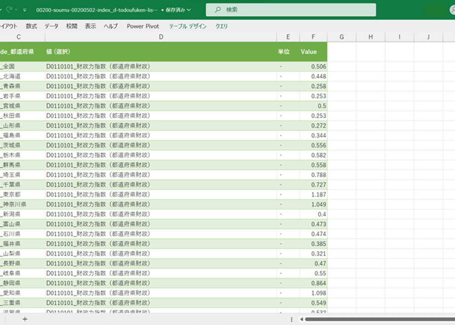Select value cell 0.864
Screen dimensions: 455x325
click(313, 283)
